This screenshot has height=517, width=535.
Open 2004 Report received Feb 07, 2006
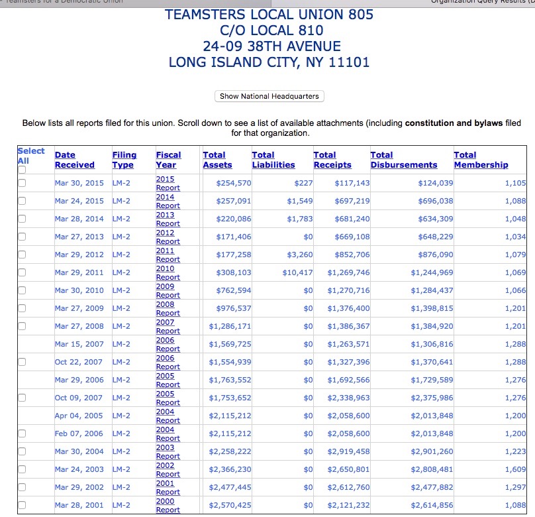tap(168, 433)
